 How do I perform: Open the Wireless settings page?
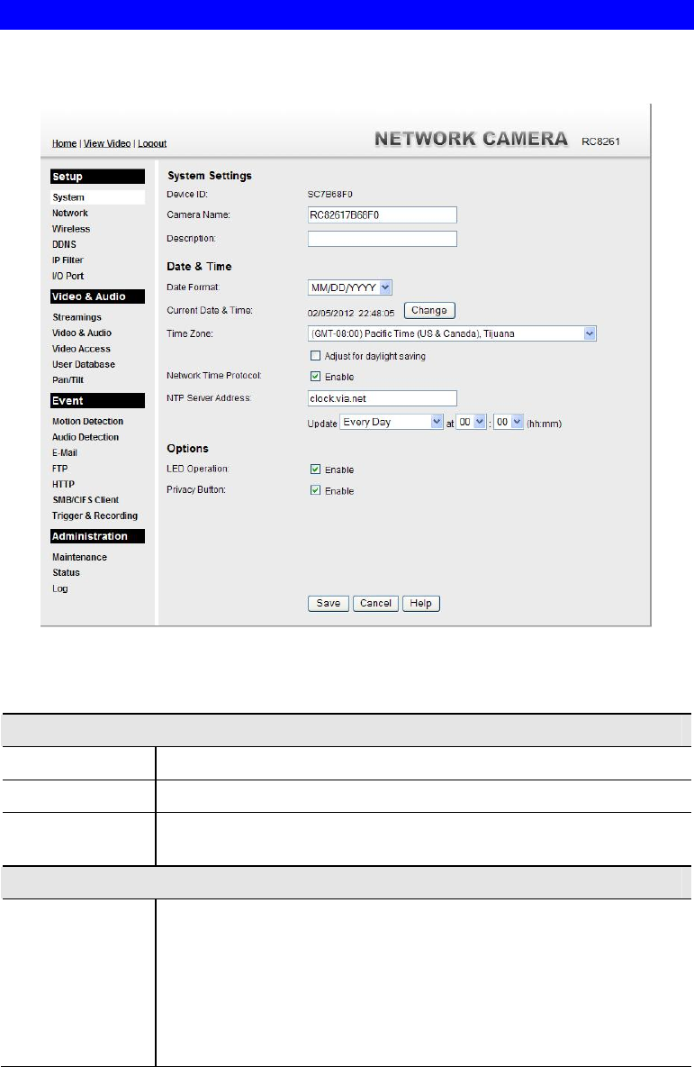[x=71, y=229]
